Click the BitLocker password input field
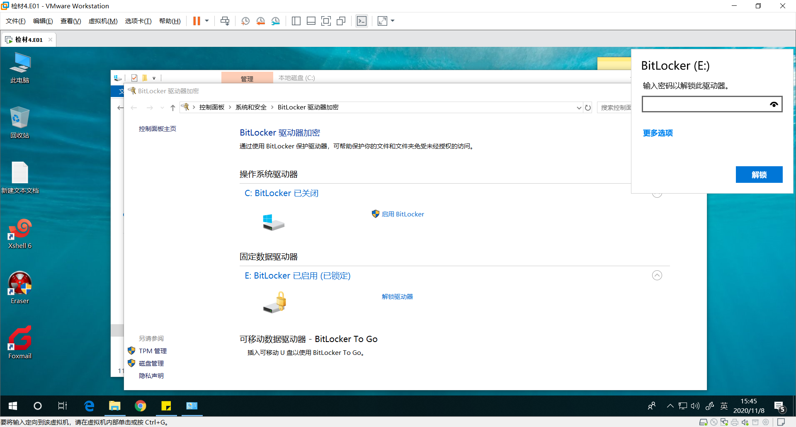The image size is (796, 427). pyautogui.click(x=712, y=104)
